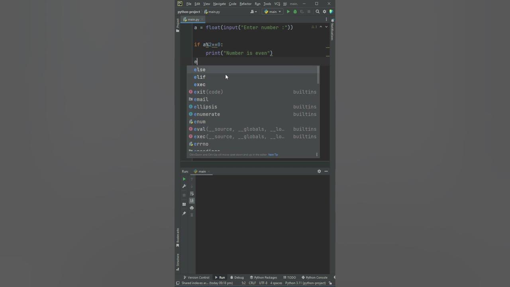Open the Navigate menu
Viewport: 510px width, 287px height.
pyautogui.click(x=219, y=4)
